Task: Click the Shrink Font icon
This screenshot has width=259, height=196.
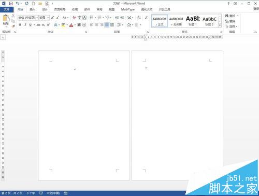Action: point(57,18)
